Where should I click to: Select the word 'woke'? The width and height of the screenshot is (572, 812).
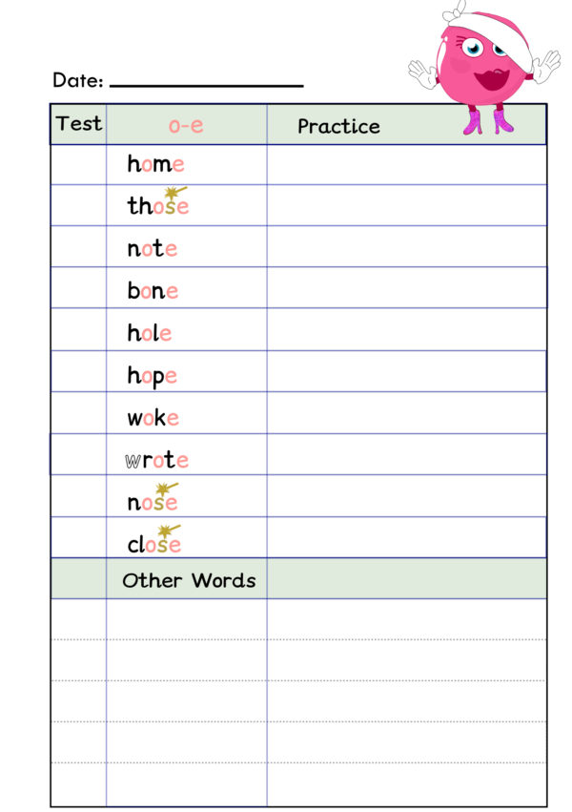153,417
